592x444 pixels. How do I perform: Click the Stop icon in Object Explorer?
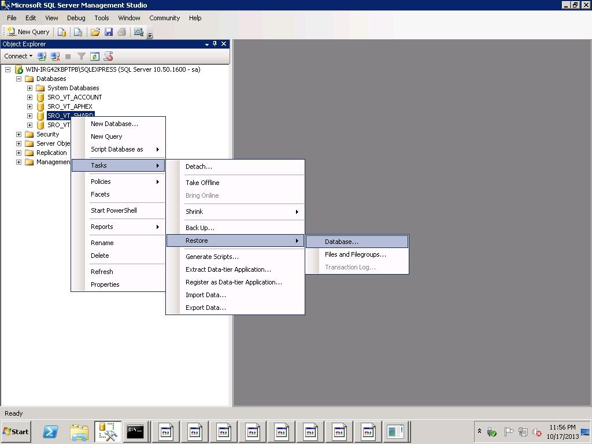click(68, 57)
